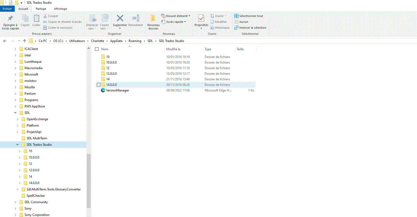Click Inverser la sélection
Screen dimensions: 417x217
[250, 27]
